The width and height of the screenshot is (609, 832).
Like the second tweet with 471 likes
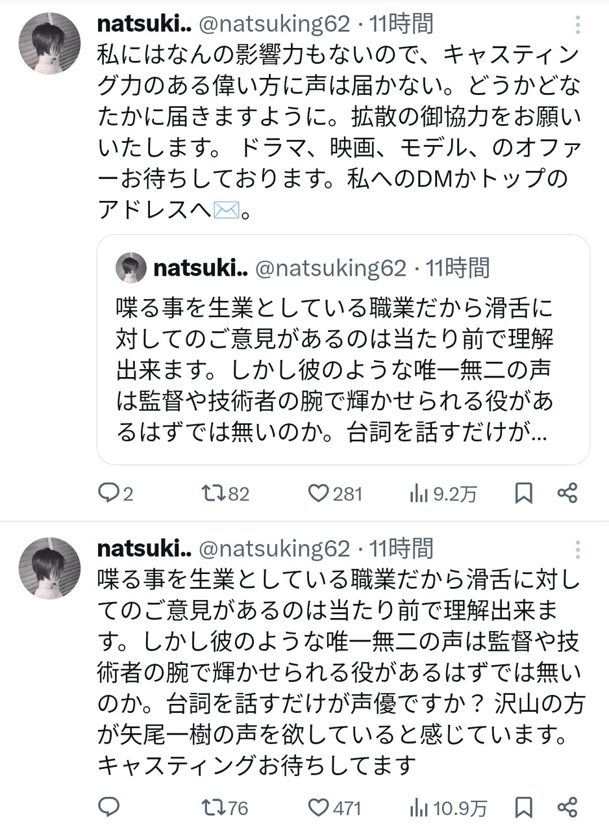point(319,808)
